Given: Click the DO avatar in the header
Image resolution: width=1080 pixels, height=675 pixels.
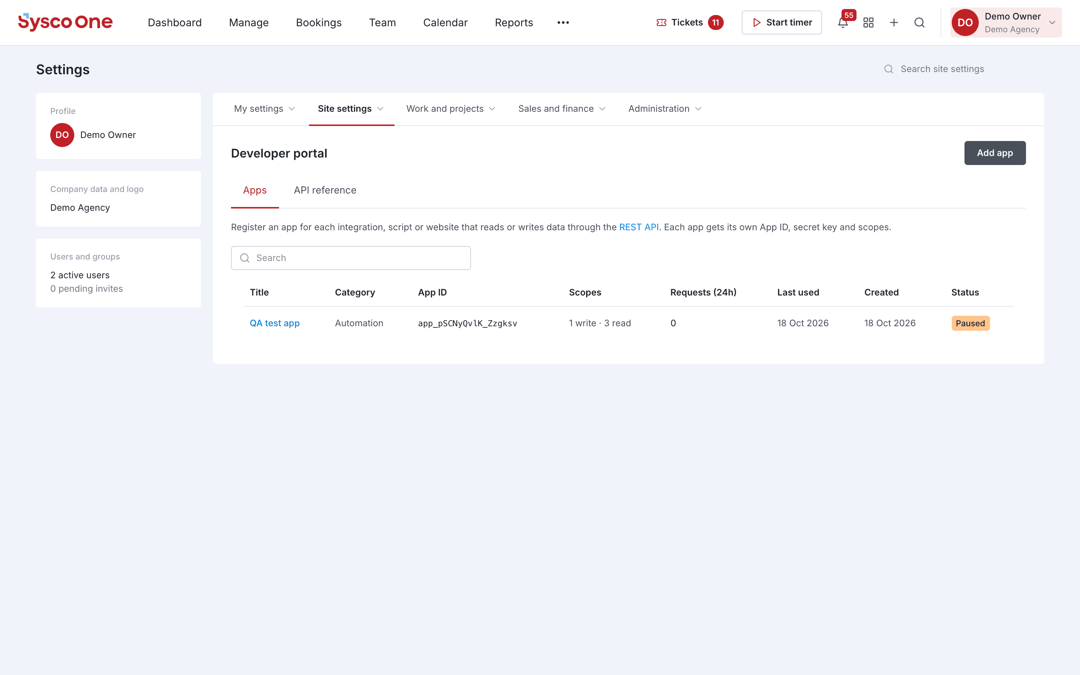Looking at the screenshot, I should 965,22.
